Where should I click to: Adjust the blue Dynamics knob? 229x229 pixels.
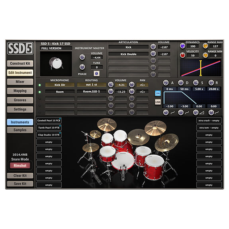click(182, 46)
